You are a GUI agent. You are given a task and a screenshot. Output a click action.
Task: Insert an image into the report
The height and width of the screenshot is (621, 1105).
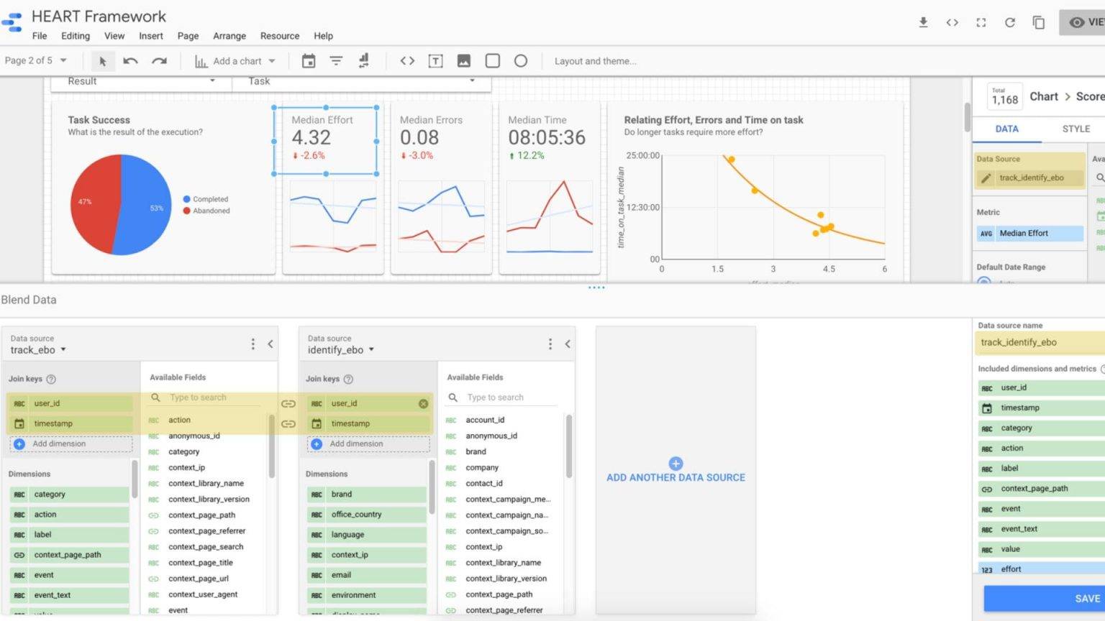[463, 61]
